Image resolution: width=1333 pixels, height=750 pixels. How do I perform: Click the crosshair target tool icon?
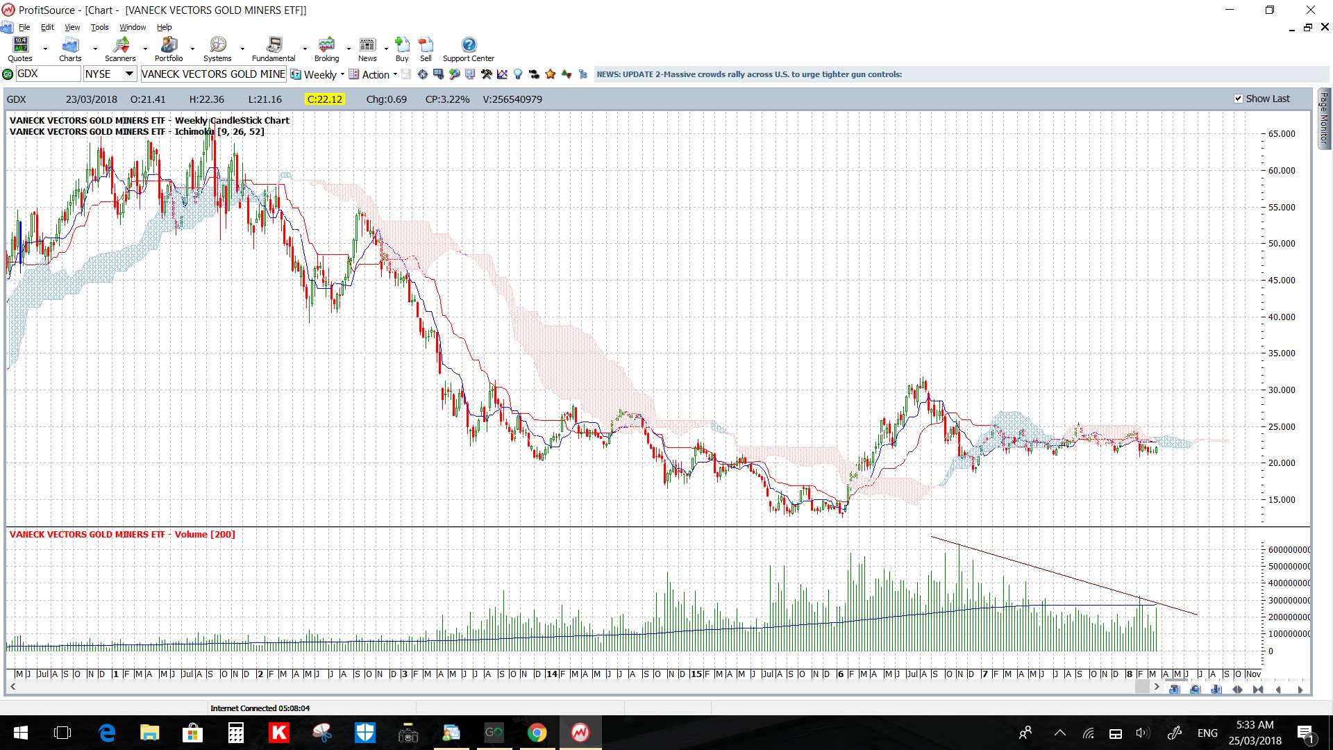pyautogui.click(x=422, y=74)
